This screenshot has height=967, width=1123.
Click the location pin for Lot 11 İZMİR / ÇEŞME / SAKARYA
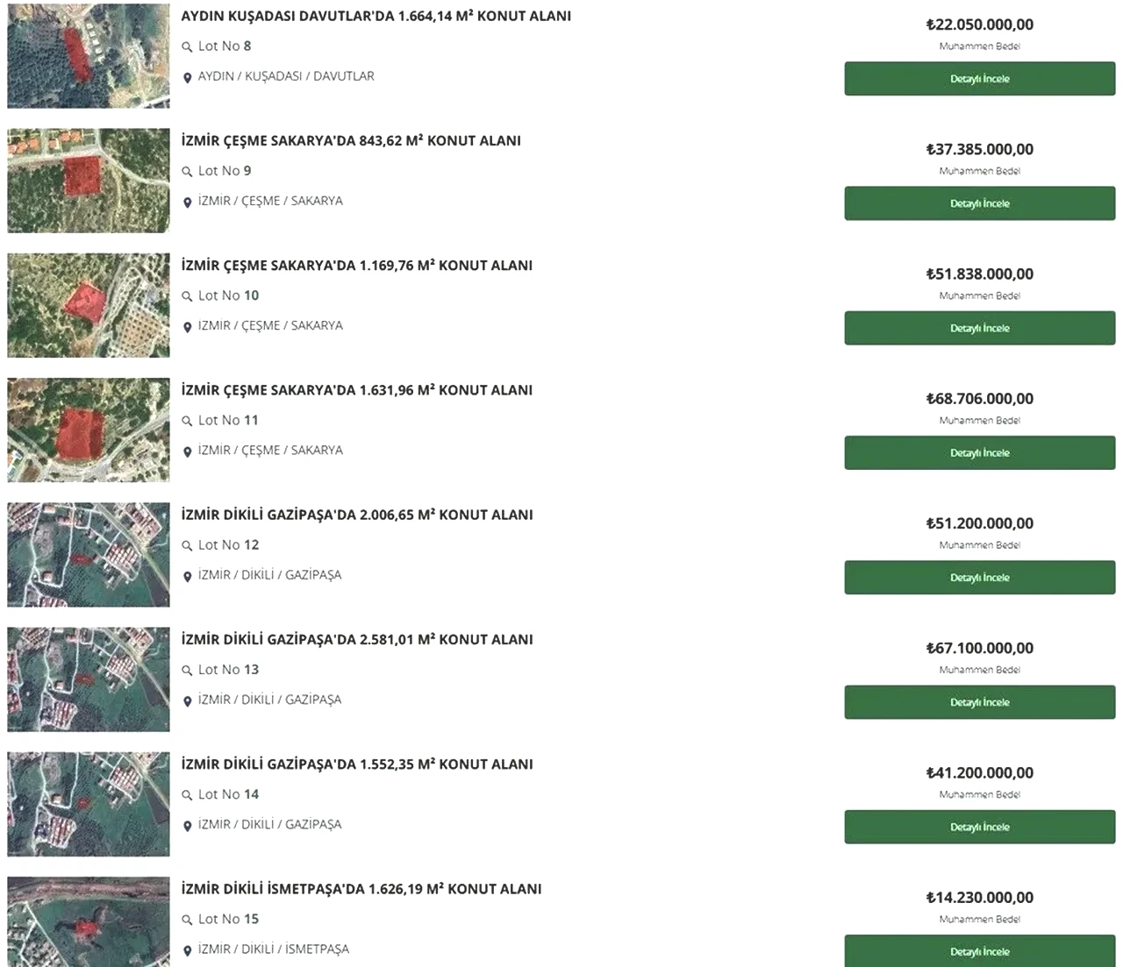click(x=187, y=452)
